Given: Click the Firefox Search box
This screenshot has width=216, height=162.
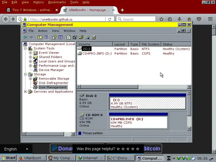Looking at the screenshot, I should coord(136,19).
